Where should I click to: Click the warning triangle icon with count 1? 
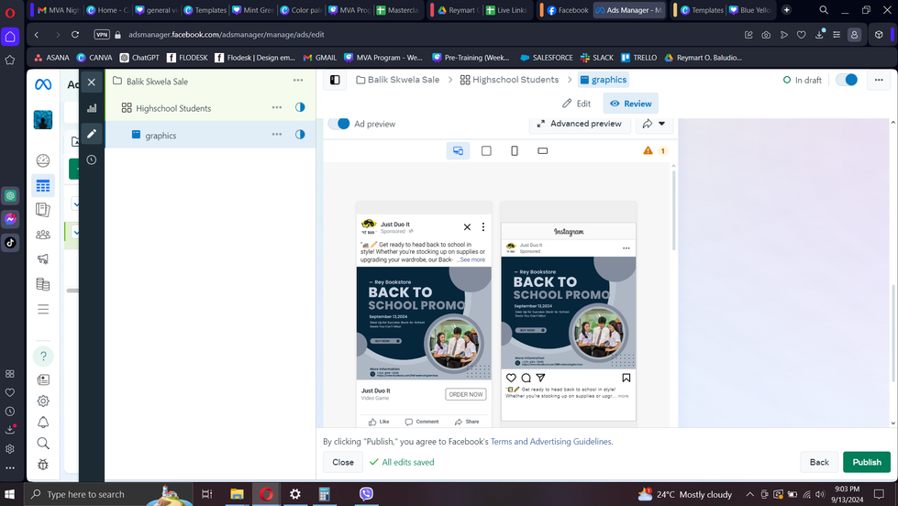(x=648, y=150)
